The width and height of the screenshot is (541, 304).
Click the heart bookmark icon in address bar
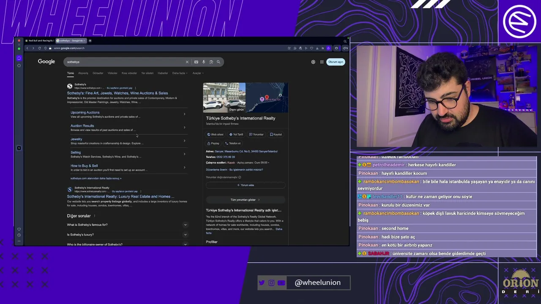(x=311, y=48)
